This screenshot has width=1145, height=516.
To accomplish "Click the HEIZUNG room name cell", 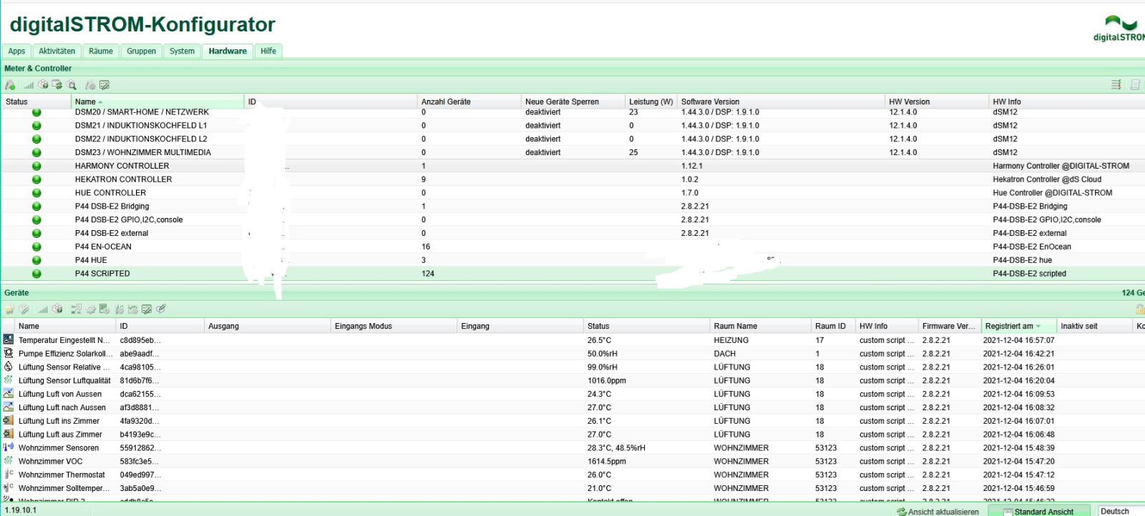I will [731, 340].
